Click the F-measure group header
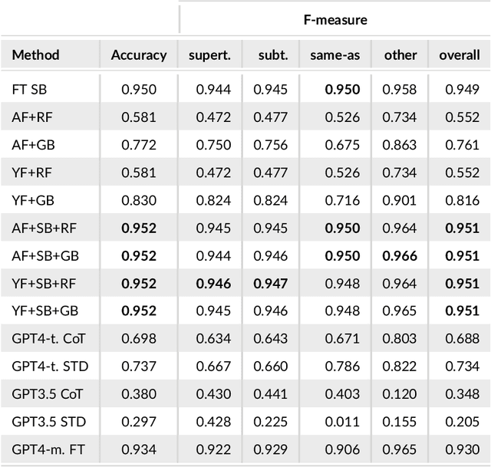Screen dimensions: 491x467 pyautogui.click(x=334, y=20)
